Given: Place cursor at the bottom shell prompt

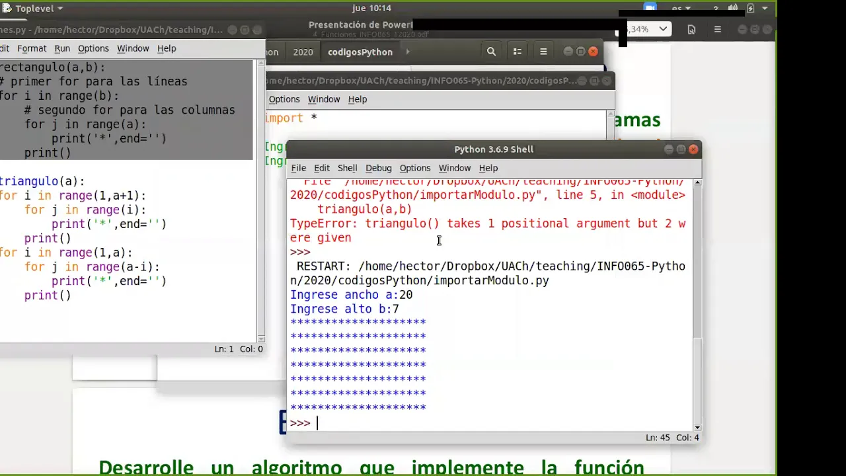Looking at the screenshot, I should [x=317, y=423].
